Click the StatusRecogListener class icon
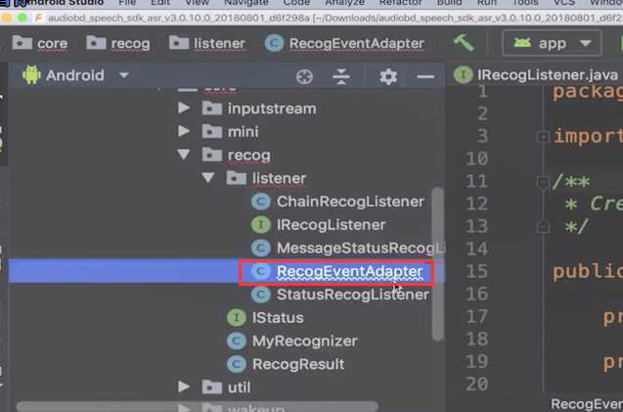 261,295
